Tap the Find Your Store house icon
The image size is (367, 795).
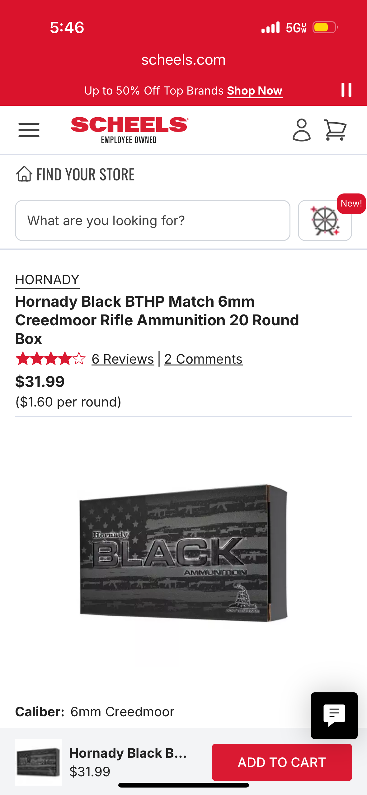(24, 174)
